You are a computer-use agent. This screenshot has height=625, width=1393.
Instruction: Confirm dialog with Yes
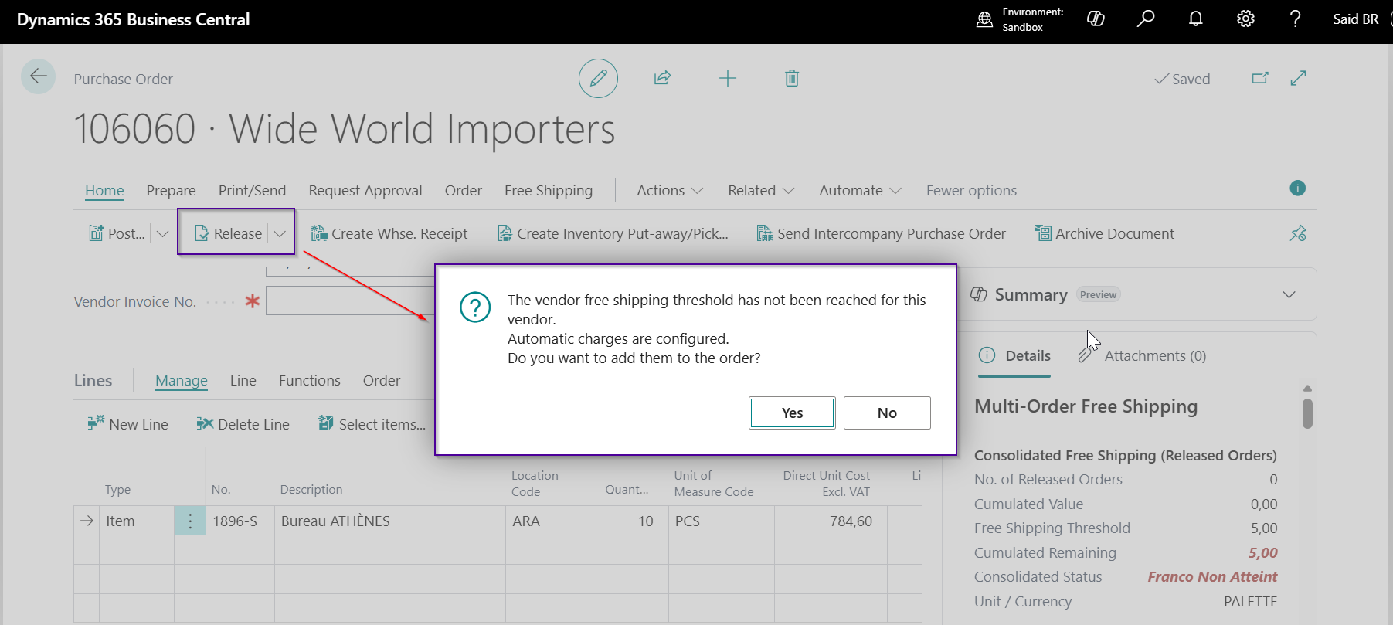(792, 413)
